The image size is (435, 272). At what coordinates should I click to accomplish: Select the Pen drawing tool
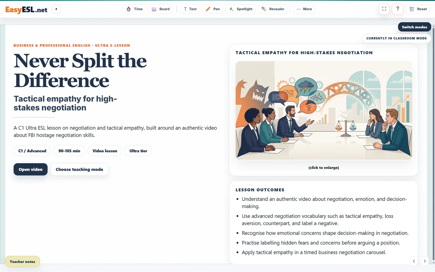(212, 9)
